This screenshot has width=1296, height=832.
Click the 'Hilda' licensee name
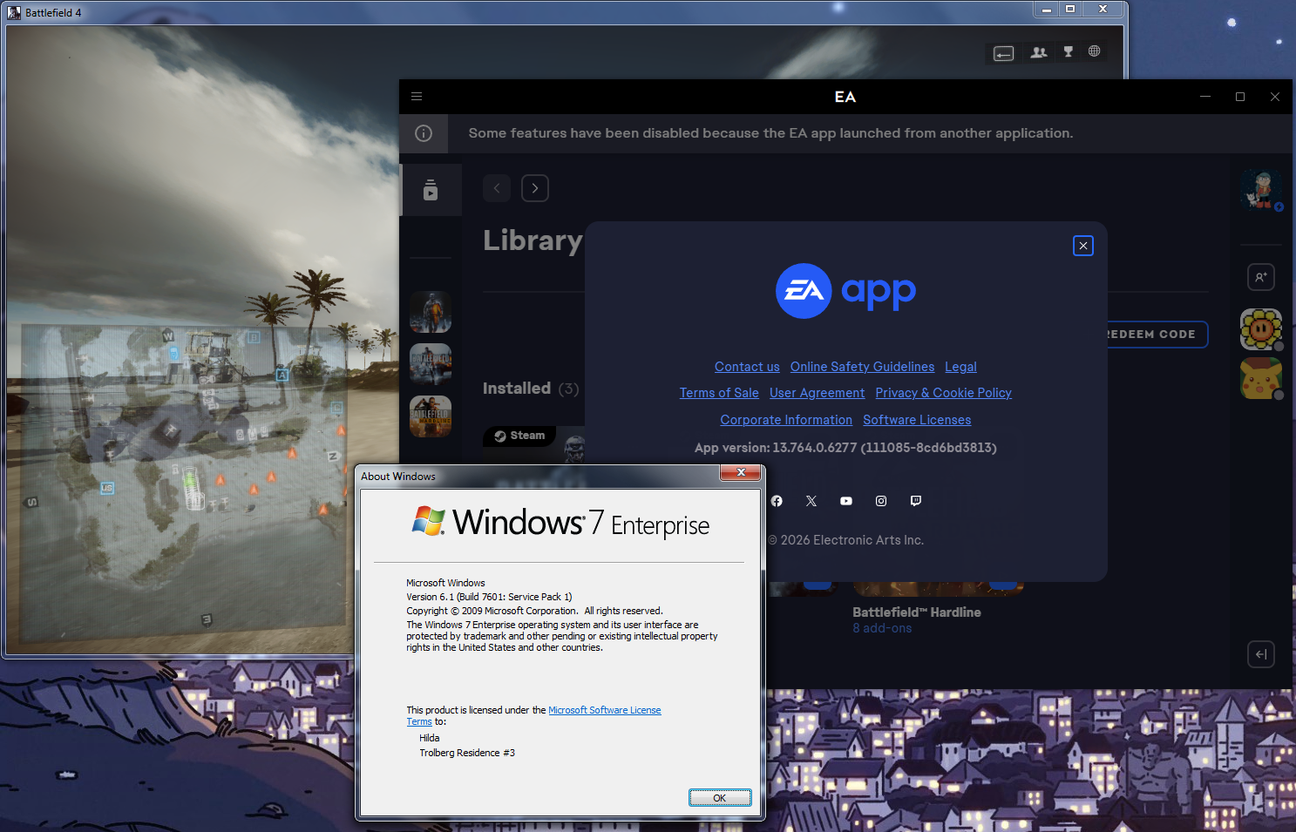[x=430, y=738]
